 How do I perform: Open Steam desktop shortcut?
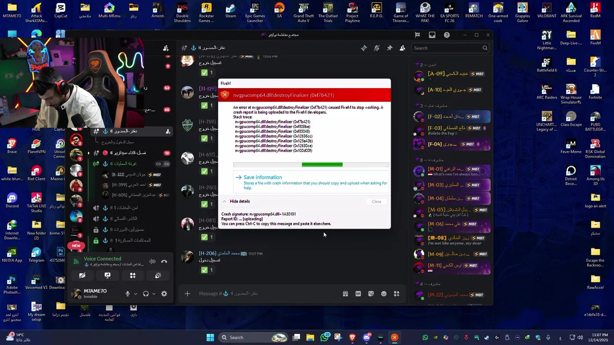point(231,11)
